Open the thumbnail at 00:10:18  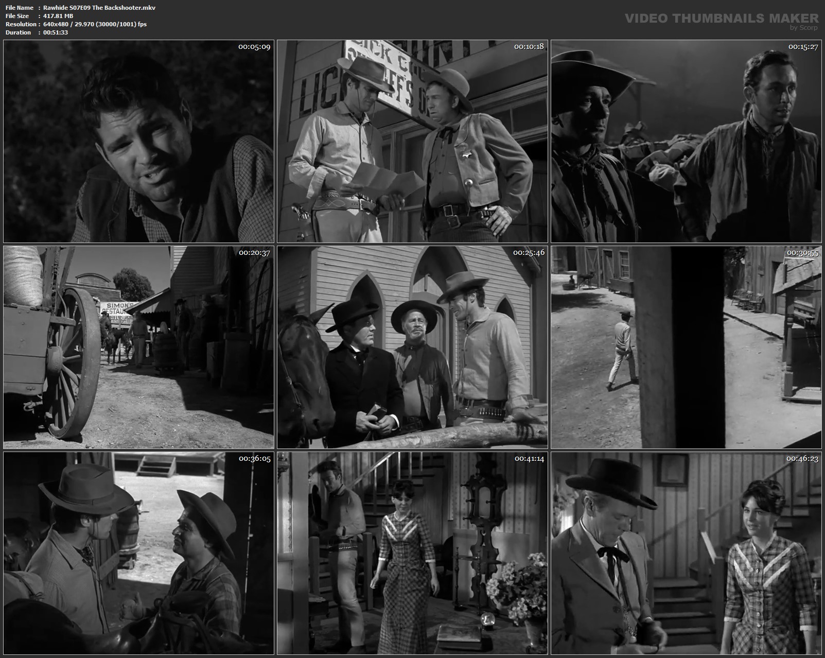point(412,141)
